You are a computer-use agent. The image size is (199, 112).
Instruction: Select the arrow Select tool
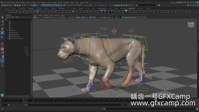pyautogui.click(x=2, y=17)
